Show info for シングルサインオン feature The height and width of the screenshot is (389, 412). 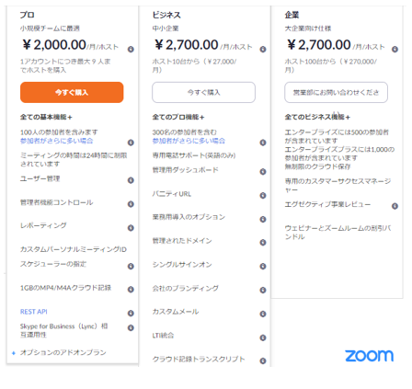pos(263,266)
